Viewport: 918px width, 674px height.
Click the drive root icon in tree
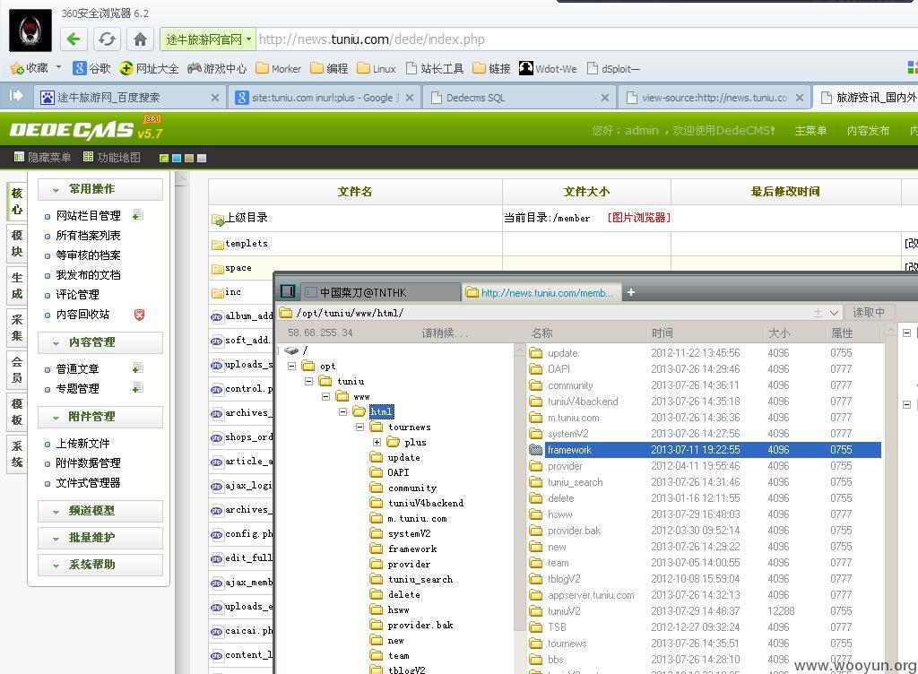tap(291, 350)
